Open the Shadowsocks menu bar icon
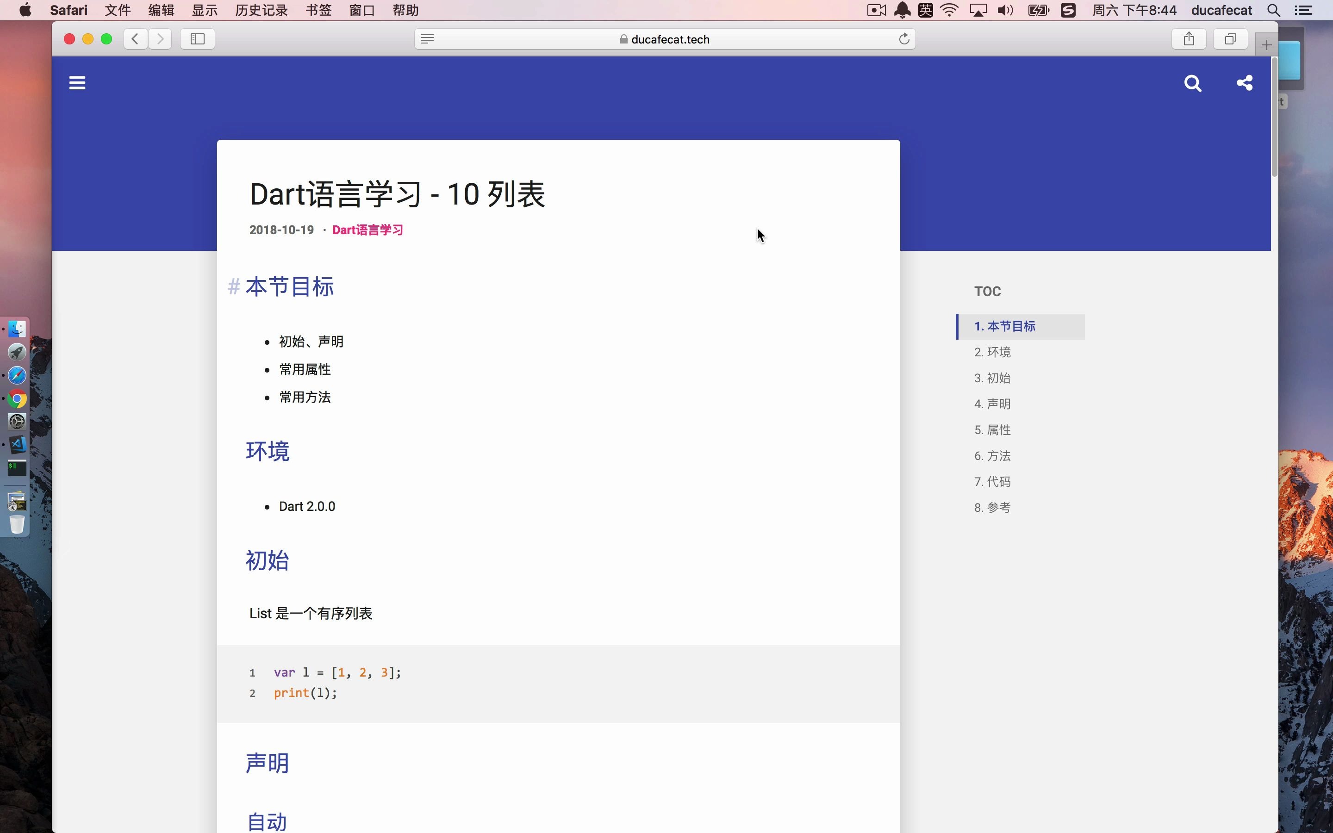This screenshot has height=833, width=1333. coord(1068,10)
